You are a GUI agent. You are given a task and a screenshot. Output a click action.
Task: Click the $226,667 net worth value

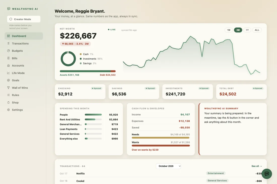78,36
